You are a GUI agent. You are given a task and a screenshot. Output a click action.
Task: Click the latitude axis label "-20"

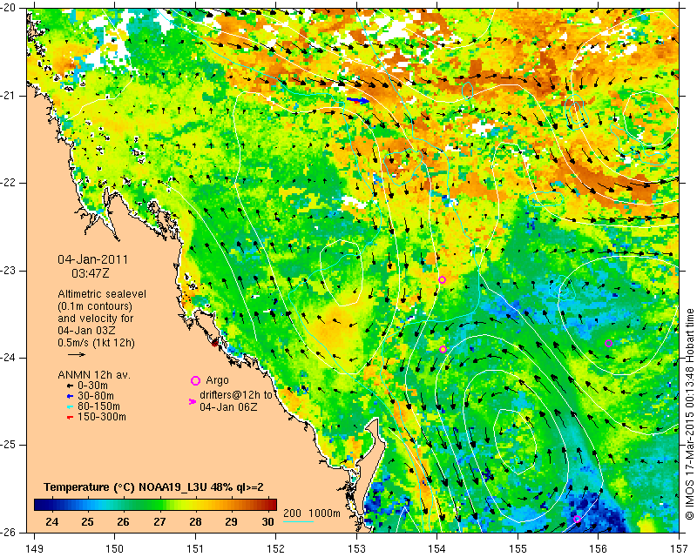coord(10,9)
